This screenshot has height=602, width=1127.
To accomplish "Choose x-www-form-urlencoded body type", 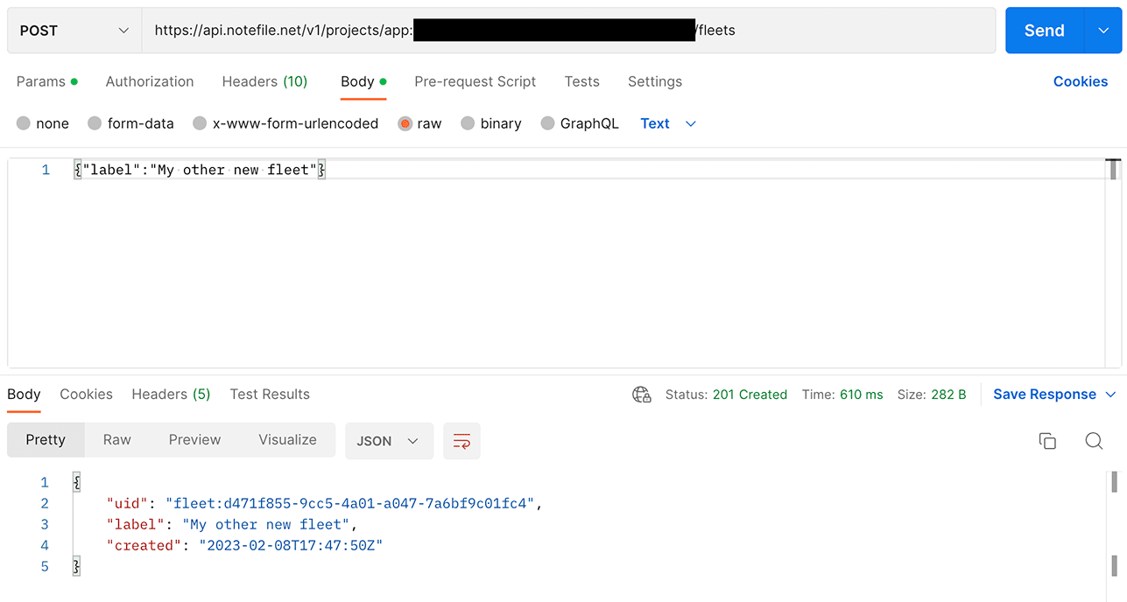I will pos(200,123).
